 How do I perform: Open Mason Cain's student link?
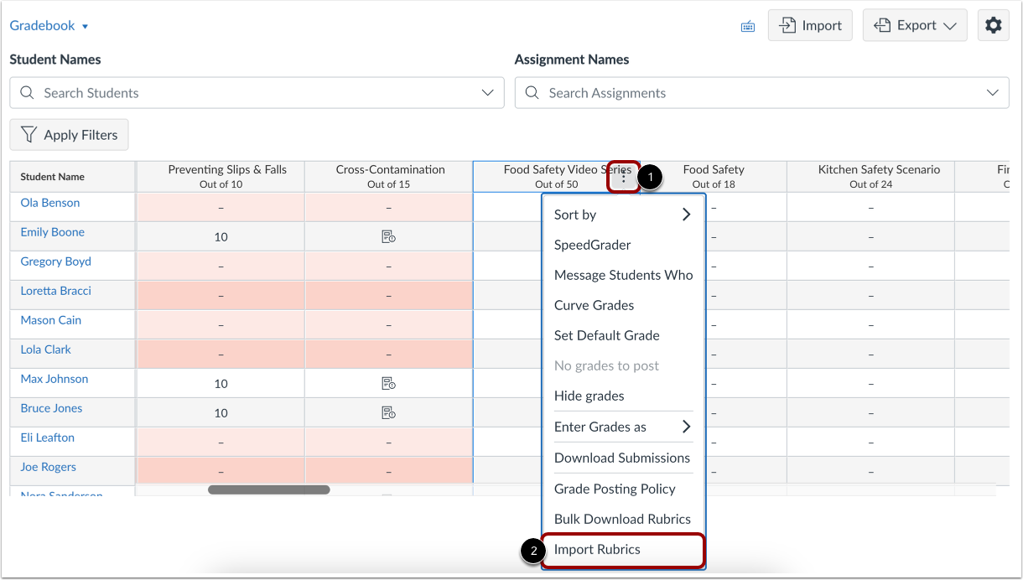[x=51, y=320]
